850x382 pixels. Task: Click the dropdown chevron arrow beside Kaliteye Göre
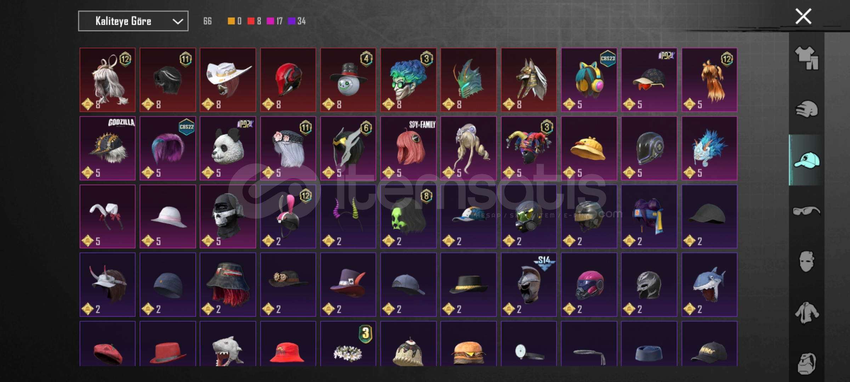[x=177, y=22]
